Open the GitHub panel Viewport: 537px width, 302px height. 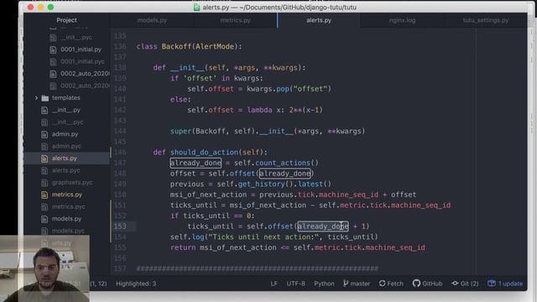point(432,284)
